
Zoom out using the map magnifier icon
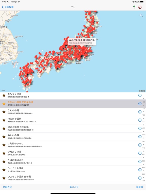141,15
